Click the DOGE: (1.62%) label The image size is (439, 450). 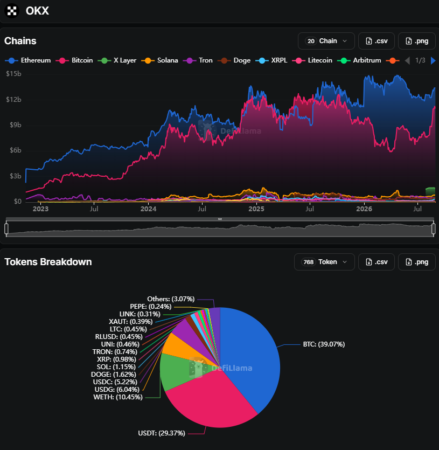(113, 375)
